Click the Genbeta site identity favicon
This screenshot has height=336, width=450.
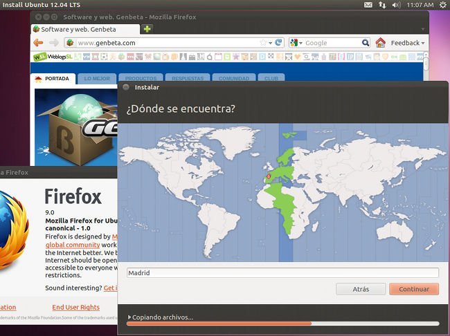pyautogui.click(x=70, y=43)
